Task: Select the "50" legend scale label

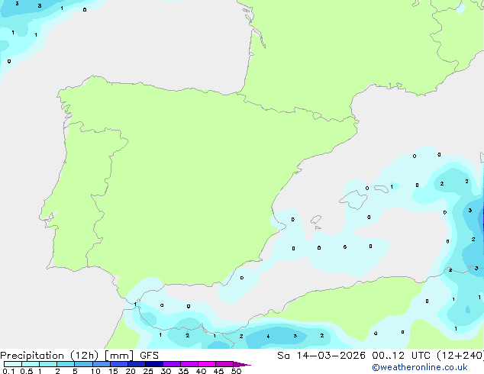Action: (236, 371)
